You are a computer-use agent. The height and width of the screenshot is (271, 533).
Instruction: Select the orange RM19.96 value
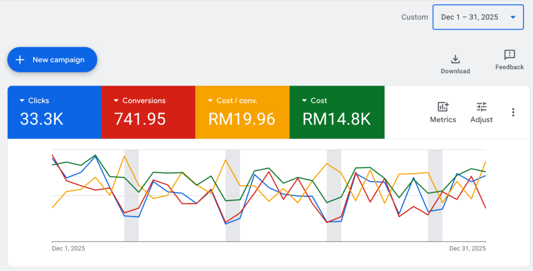(242, 119)
